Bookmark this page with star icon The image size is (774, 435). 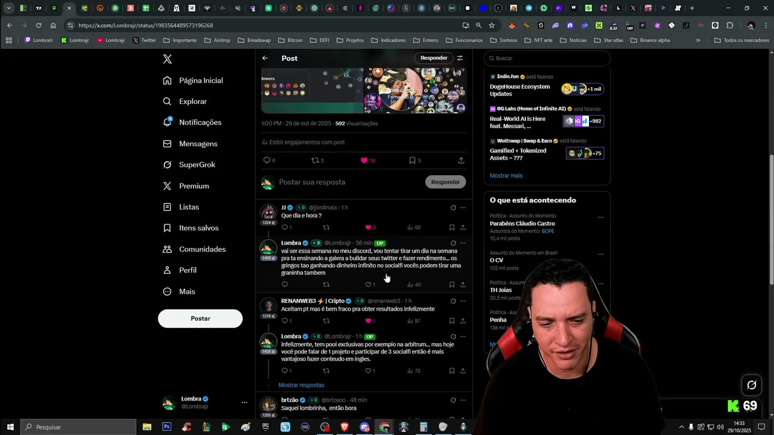coord(492,25)
